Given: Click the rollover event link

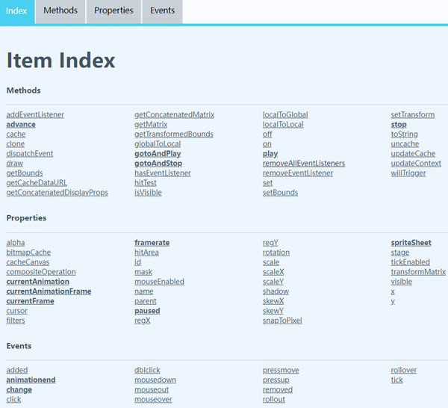Looking at the screenshot, I should tap(404, 371).
